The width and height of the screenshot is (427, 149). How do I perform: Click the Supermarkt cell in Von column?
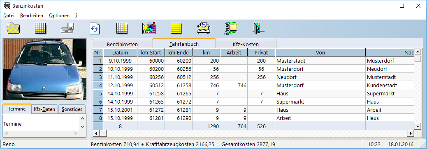point(320,102)
